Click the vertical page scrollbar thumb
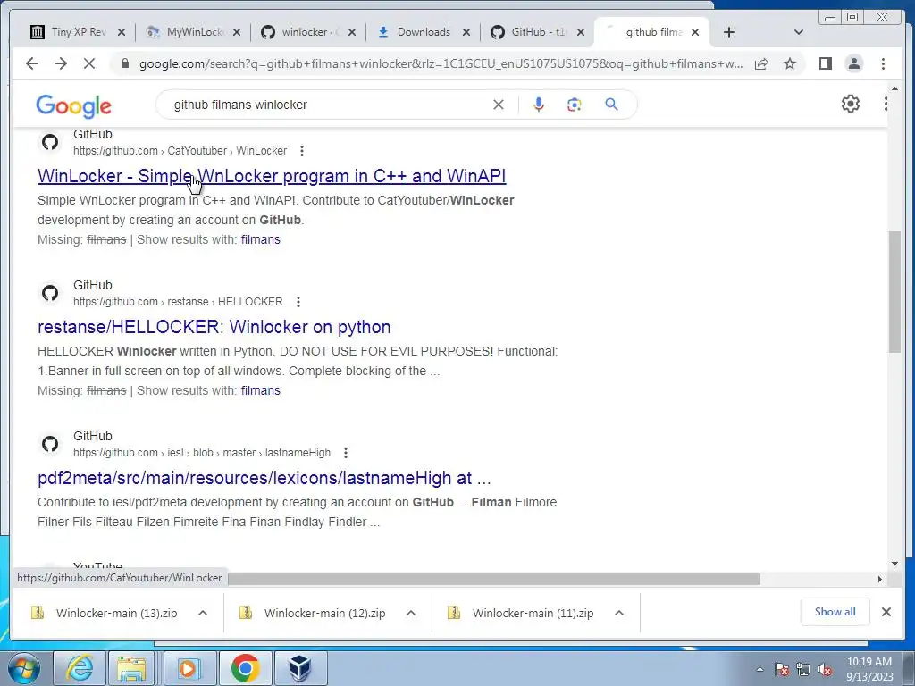 [894, 292]
